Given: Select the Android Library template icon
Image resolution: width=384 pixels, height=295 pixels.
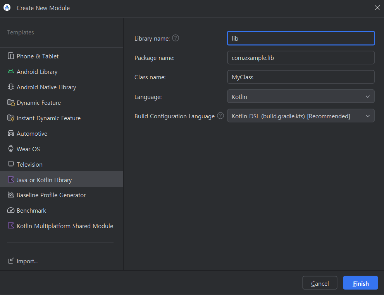Looking at the screenshot, I should pyautogui.click(x=10, y=72).
